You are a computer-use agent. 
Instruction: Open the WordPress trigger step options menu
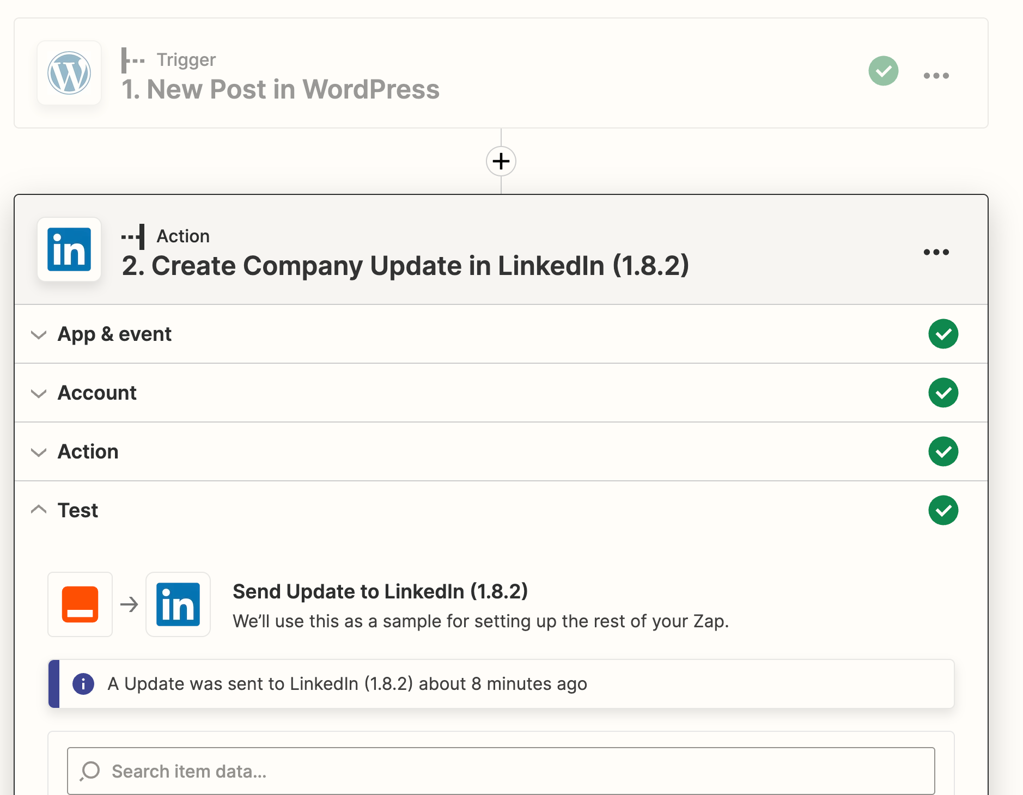(x=936, y=76)
